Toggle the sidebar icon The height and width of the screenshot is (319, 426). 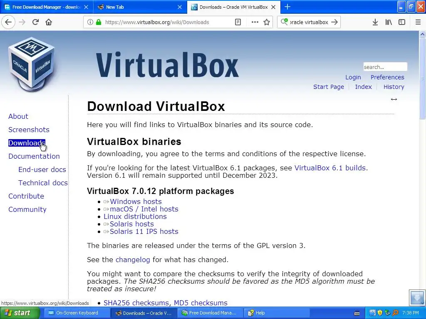tap(402, 22)
